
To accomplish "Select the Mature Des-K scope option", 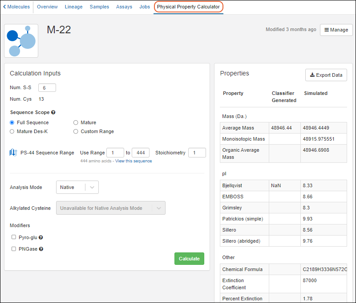I will click(x=12, y=131).
